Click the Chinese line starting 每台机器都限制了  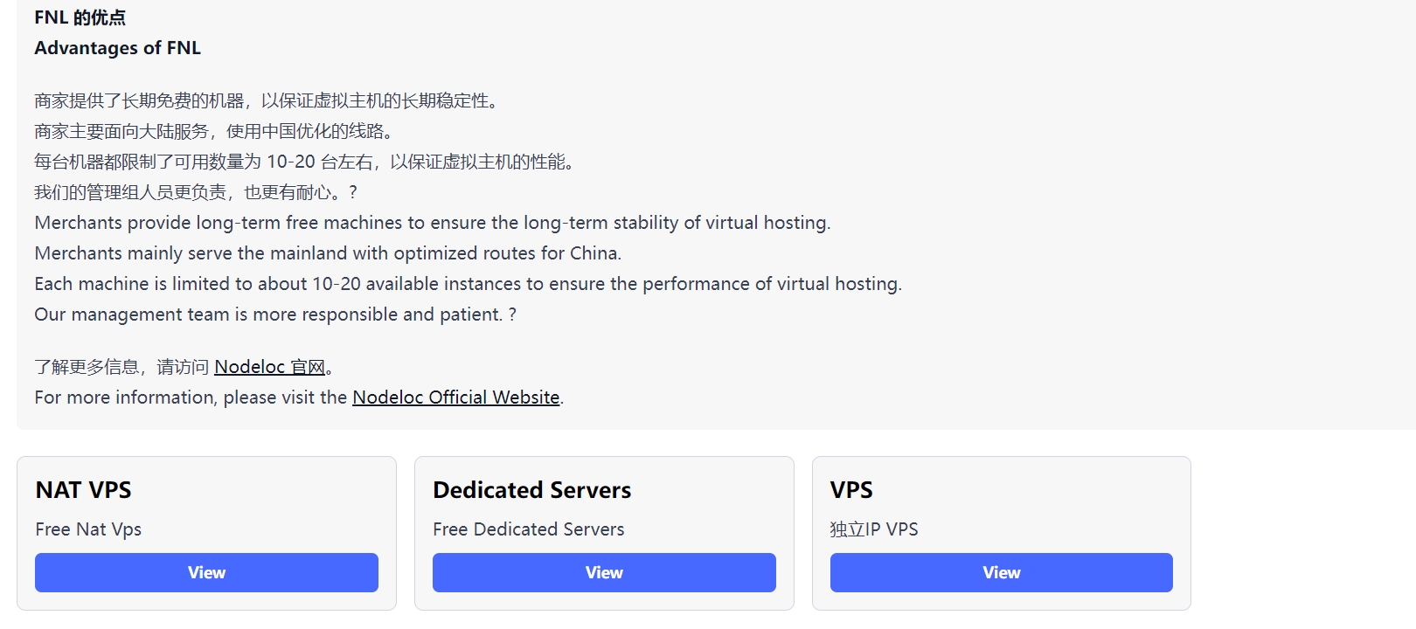304,162
